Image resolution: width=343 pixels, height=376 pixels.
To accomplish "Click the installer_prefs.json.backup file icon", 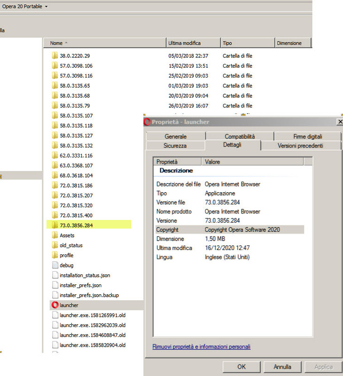I will [55, 295].
